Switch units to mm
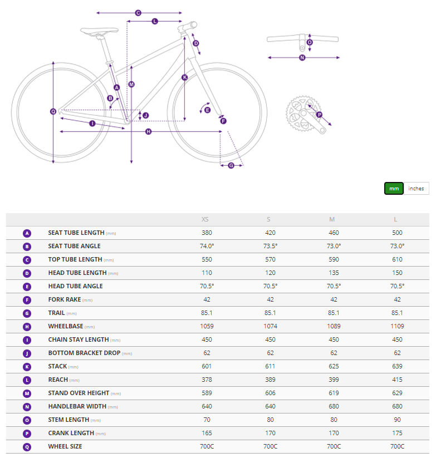 coord(394,189)
